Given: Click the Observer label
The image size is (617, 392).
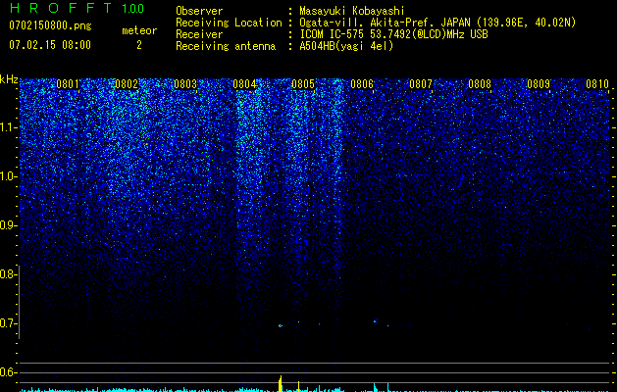Looking at the screenshot, I should [199, 11].
